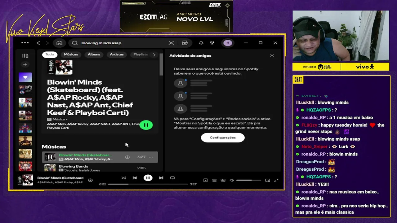Select the Músicas filter tab
Image resolution: width=397 pixels, height=223 pixels.
pos(71,55)
